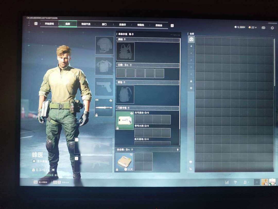Click the first player avatar thumbnail
The height and width of the screenshot is (209, 278).
click(265, 182)
